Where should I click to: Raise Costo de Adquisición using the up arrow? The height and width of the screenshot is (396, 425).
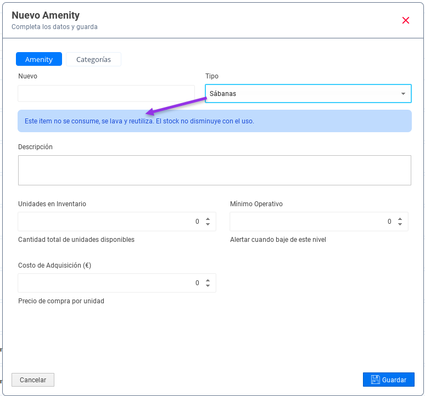point(208,280)
